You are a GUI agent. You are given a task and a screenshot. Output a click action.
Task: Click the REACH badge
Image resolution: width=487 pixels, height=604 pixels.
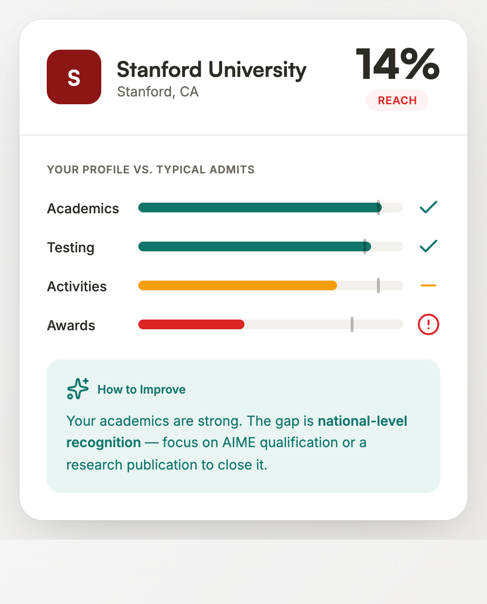397,100
